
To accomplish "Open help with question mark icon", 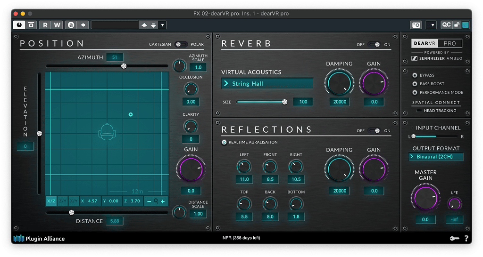I will pyautogui.click(x=466, y=238).
